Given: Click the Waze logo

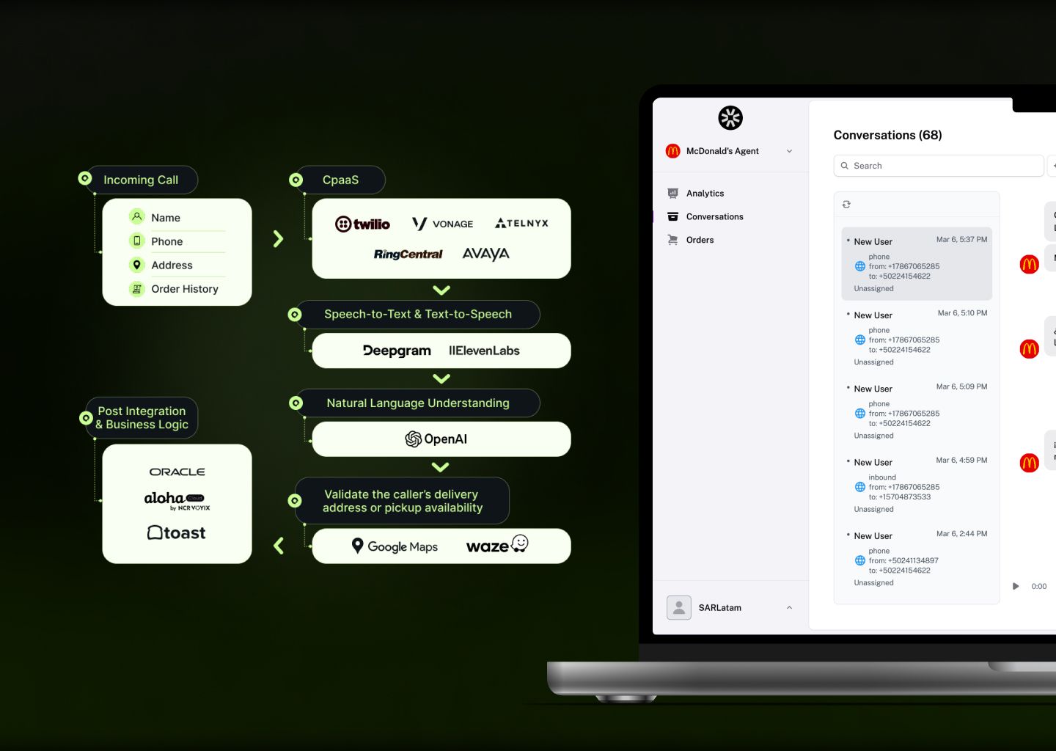Looking at the screenshot, I should (497, 545).
